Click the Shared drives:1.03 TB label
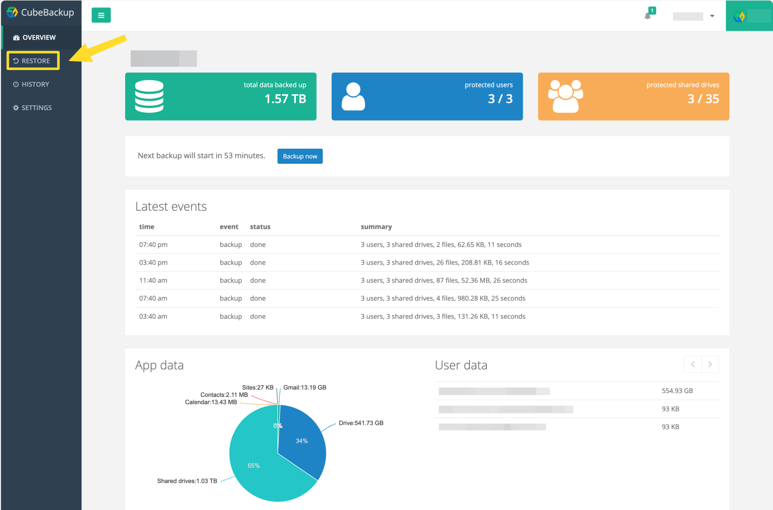This screenshot has height=510, width=773. click(x=187, y=481)
